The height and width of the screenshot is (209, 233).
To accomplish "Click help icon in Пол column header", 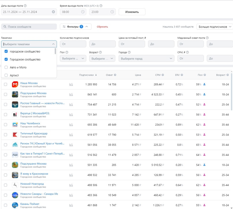I will (x=205, y=75).
